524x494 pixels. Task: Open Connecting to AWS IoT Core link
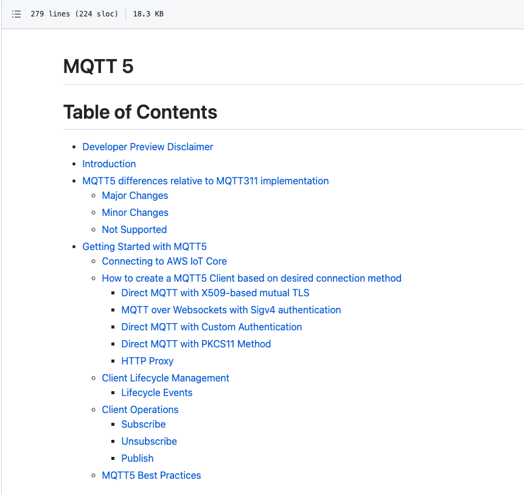pyautogui.click(x=164, y=262)
